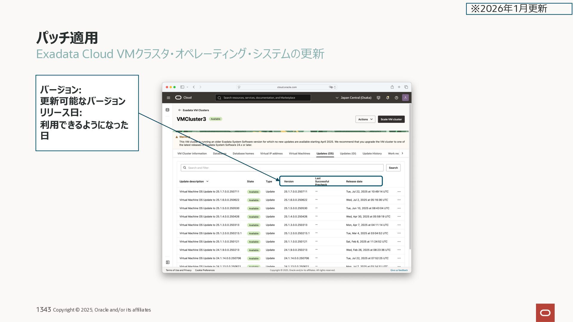Open row actions menu for 25.1.7.0.0.250711 update
Image resolution: width=573 pixels, height=322 pixels.
(399, 192)
